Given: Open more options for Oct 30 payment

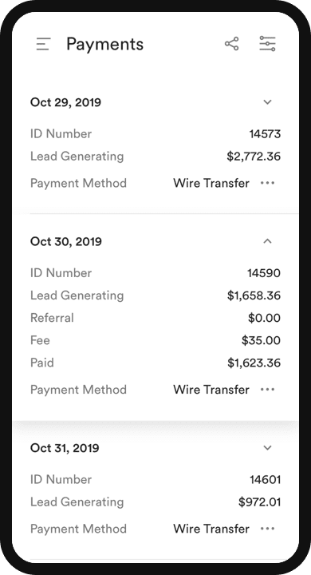Looking at the screenshot, I should pos(267,390).
